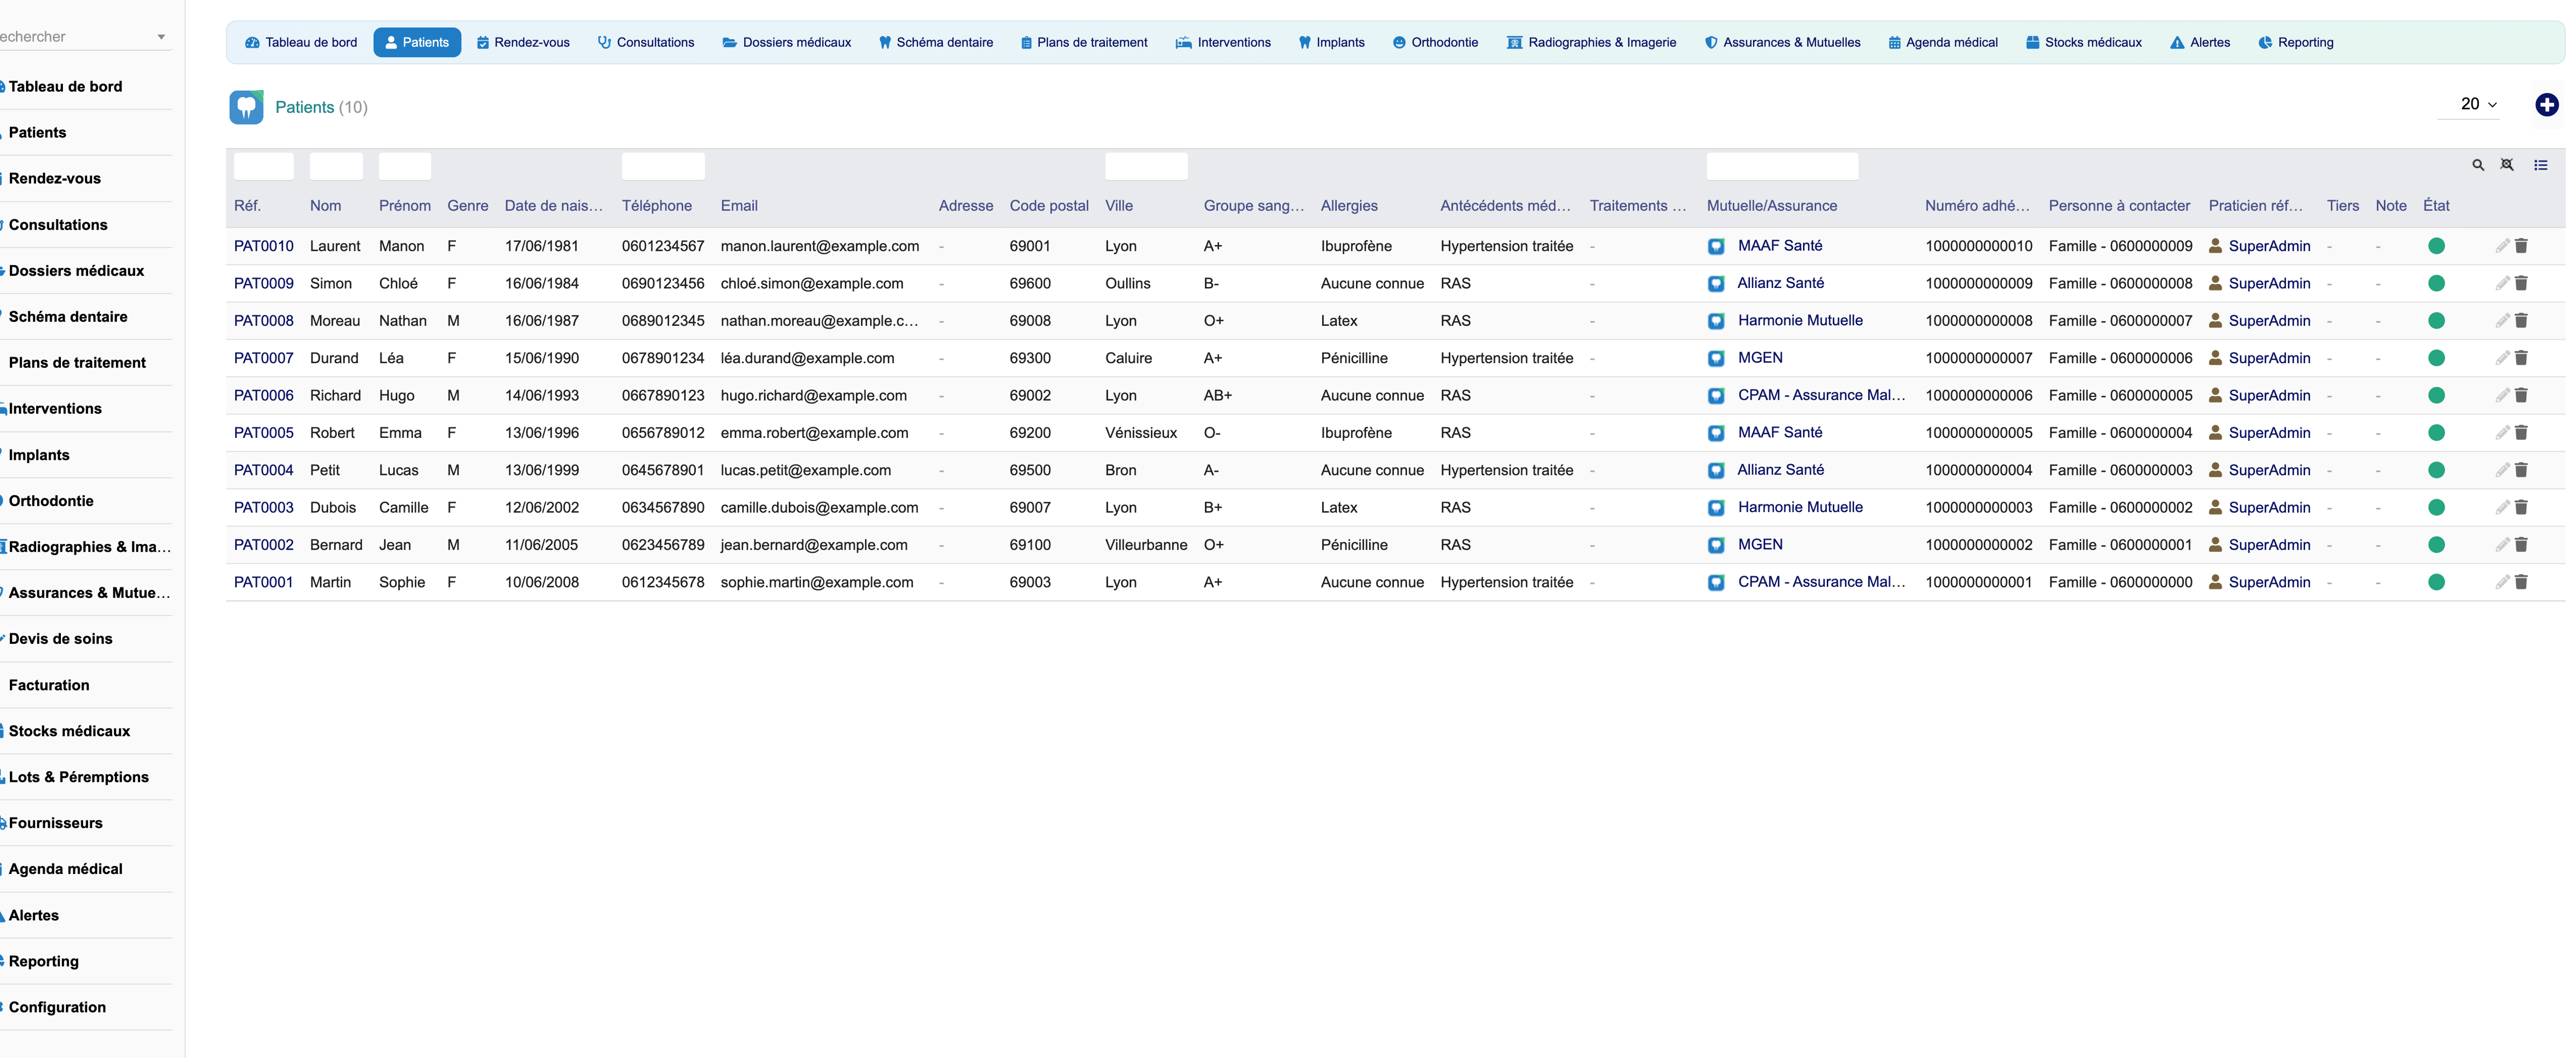This screenshot has width=2576, height=1058.
Task: Click the Allianz Santé icon in PAT0004 row
Action: coord(1716,470)
